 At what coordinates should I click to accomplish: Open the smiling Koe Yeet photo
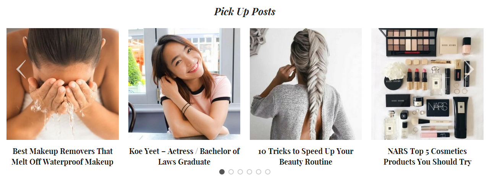coord(184,84)
